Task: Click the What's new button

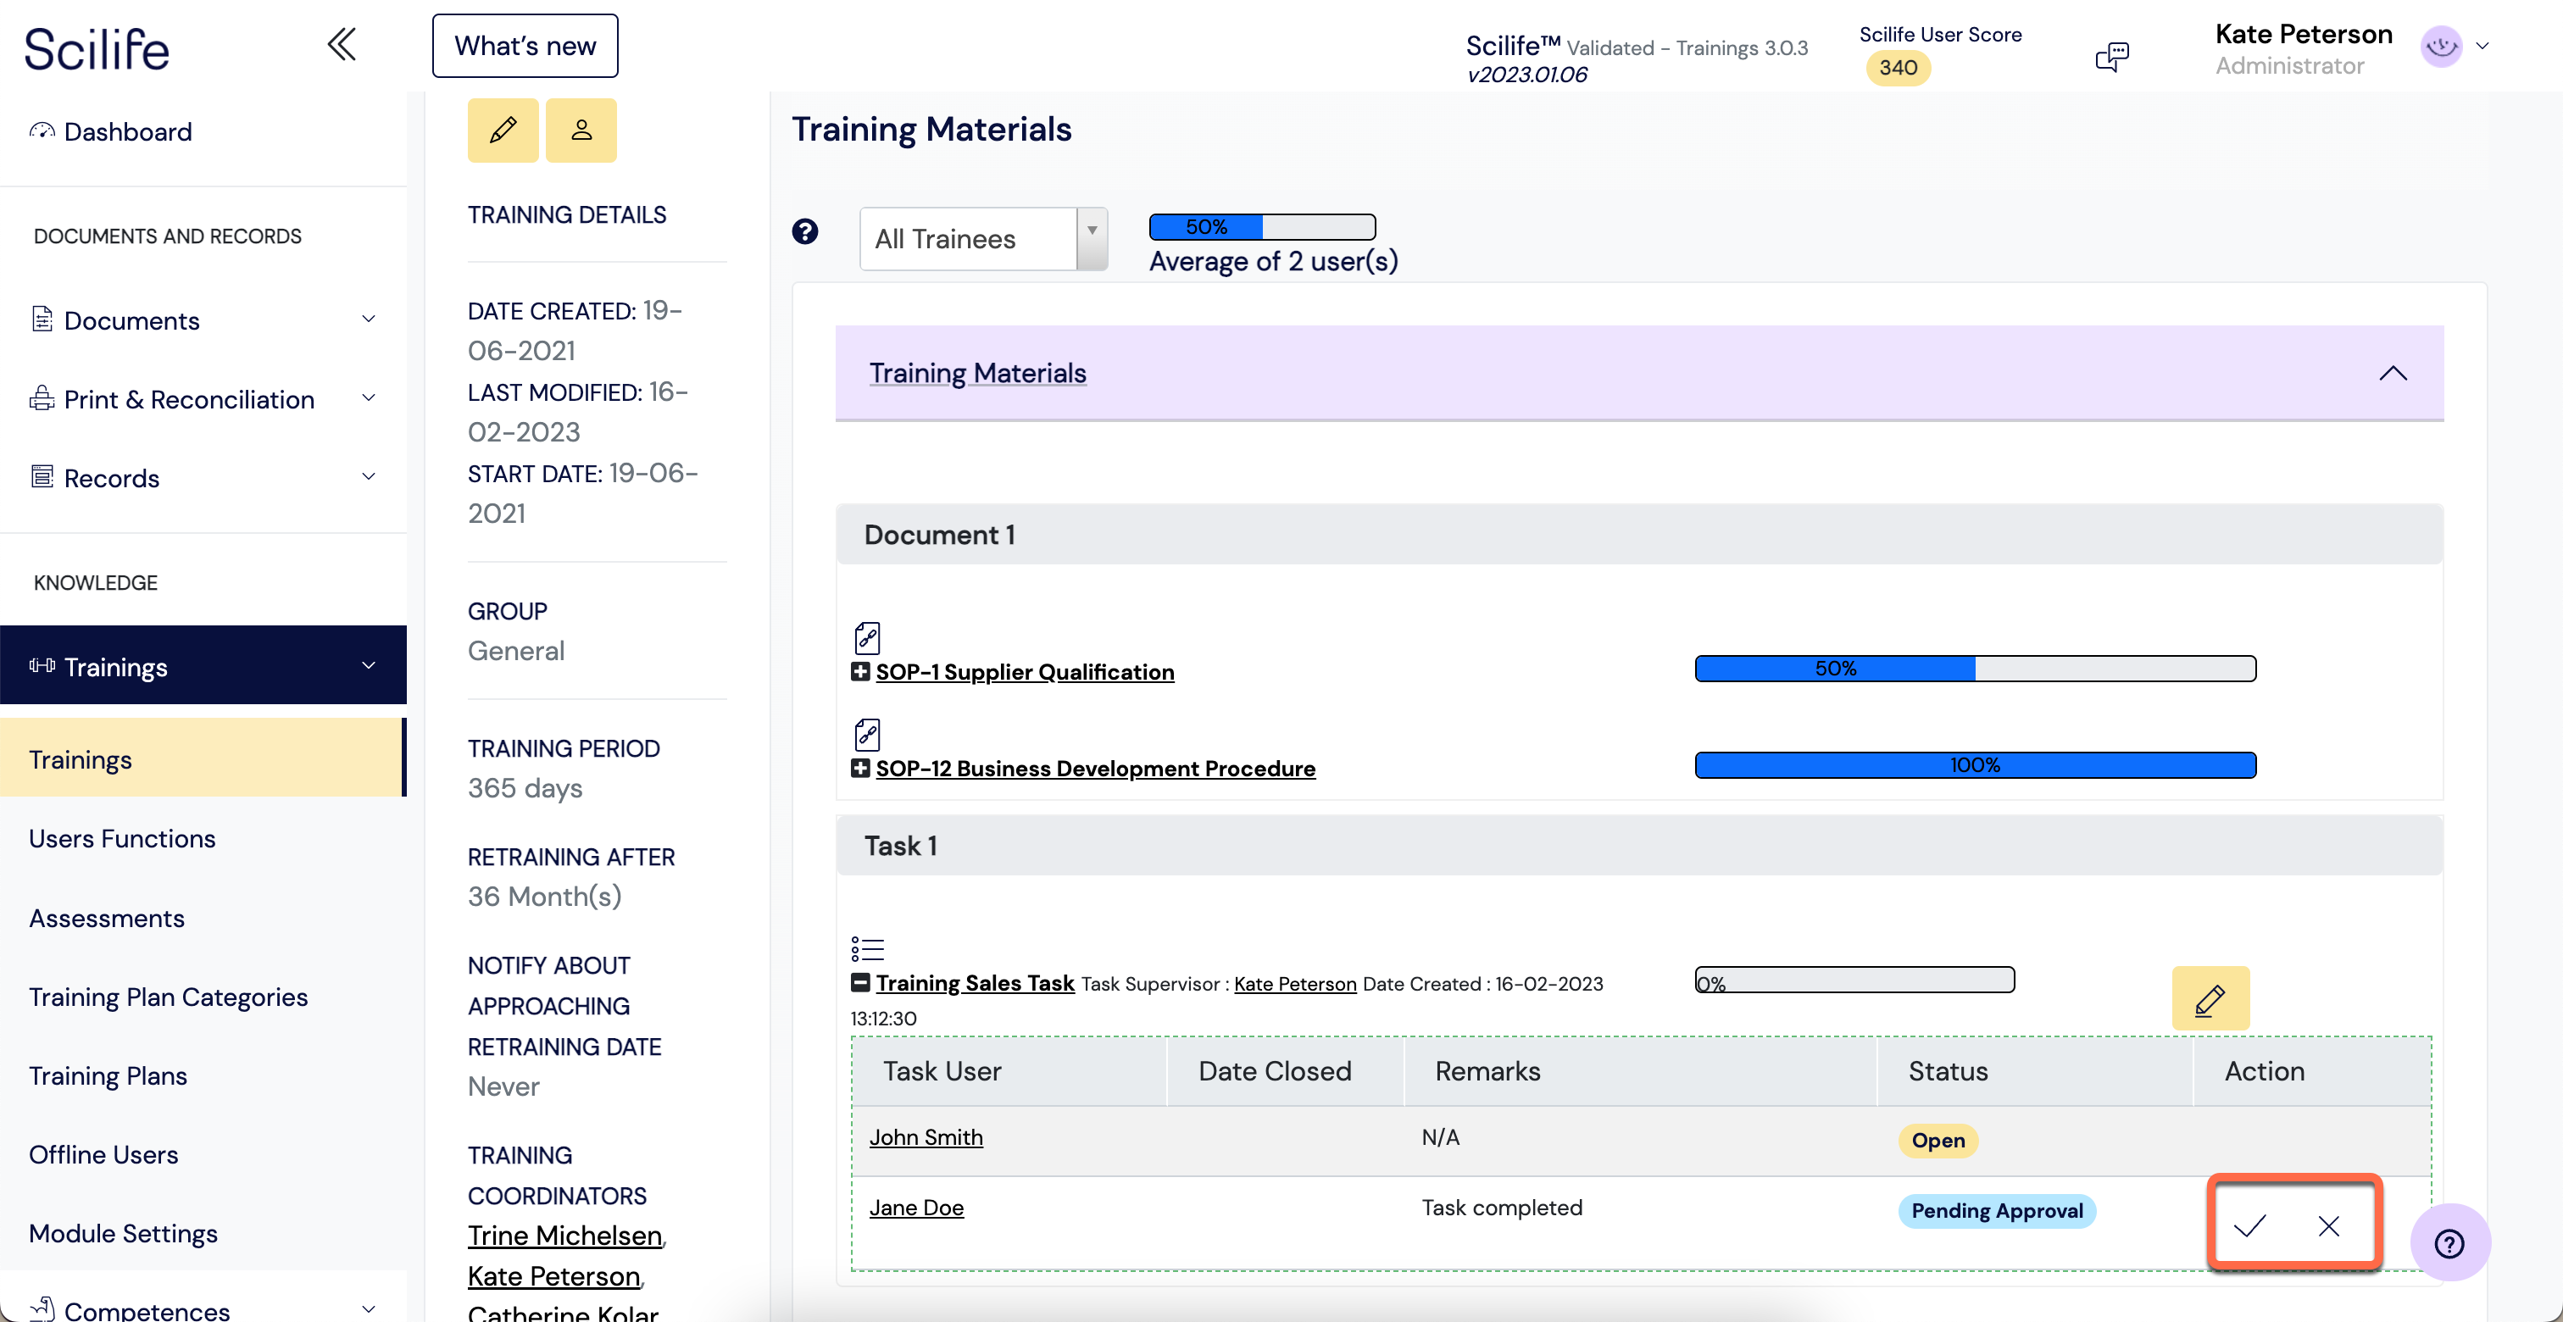Action: 525,46
